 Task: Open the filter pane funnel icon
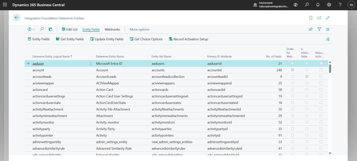point(319,29)
